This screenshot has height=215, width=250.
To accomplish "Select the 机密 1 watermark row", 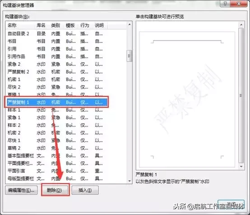I will tap(57, 79).
